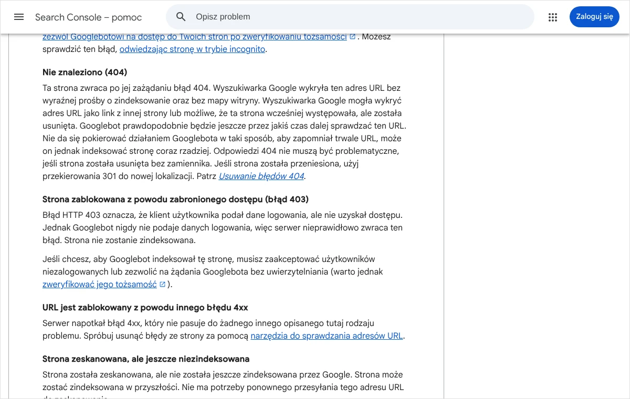The image size is (630, 399).
Task: Focus the 'Opisz problem' search field
Action: pyautogui.click(x=350, y=17)
